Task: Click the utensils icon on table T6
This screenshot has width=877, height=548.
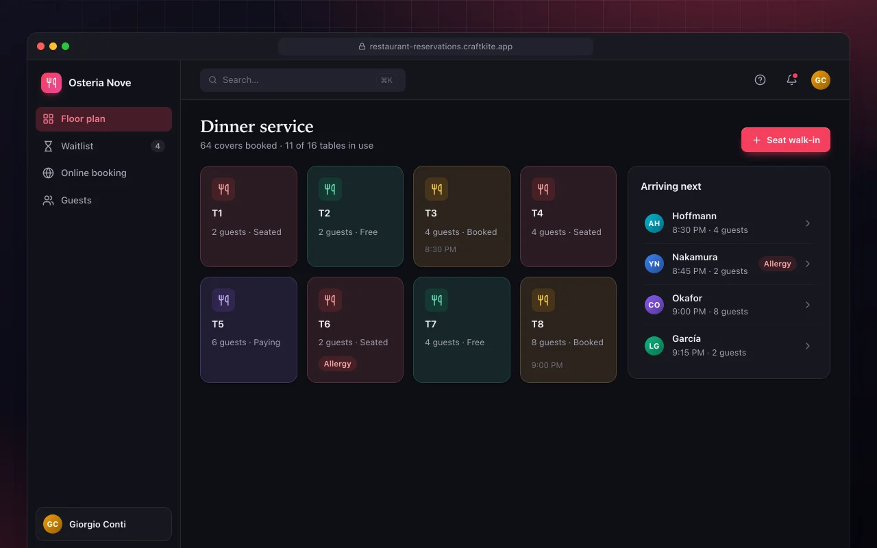Action: click(330, 300)
